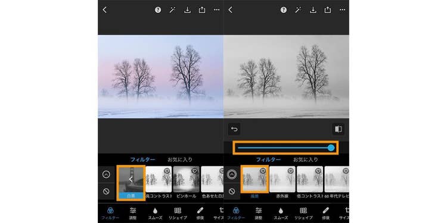This screenshot has height=223, width=447.
Task: Apply the 60年代テレビ filter thumbnail
Action: [337, 179]
